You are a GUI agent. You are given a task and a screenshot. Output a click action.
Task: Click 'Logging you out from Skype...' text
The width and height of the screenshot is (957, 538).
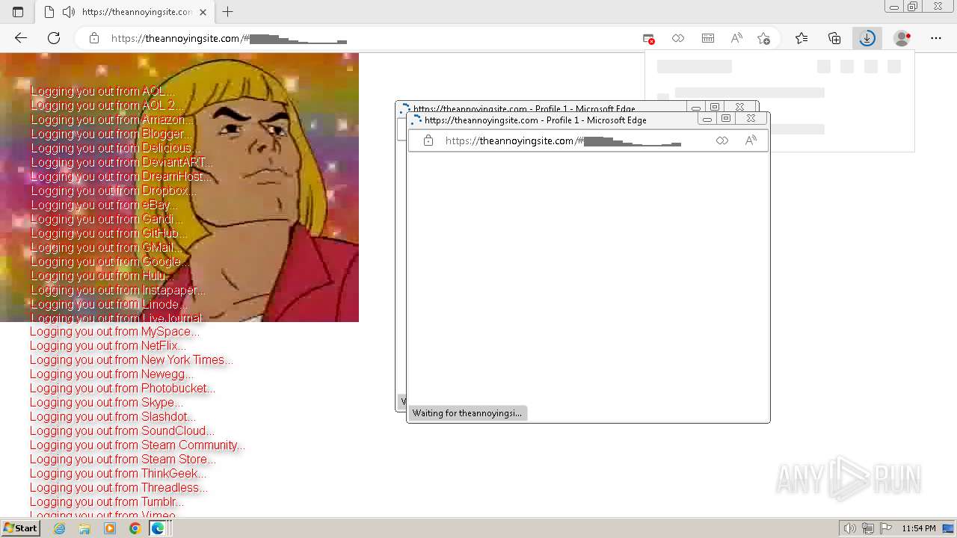[107, 402]
